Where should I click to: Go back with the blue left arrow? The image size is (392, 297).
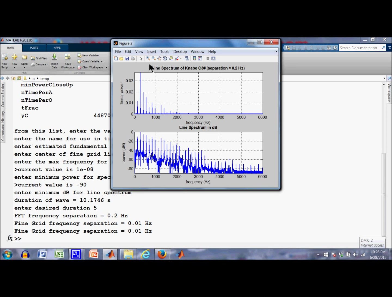pos(2,78)
